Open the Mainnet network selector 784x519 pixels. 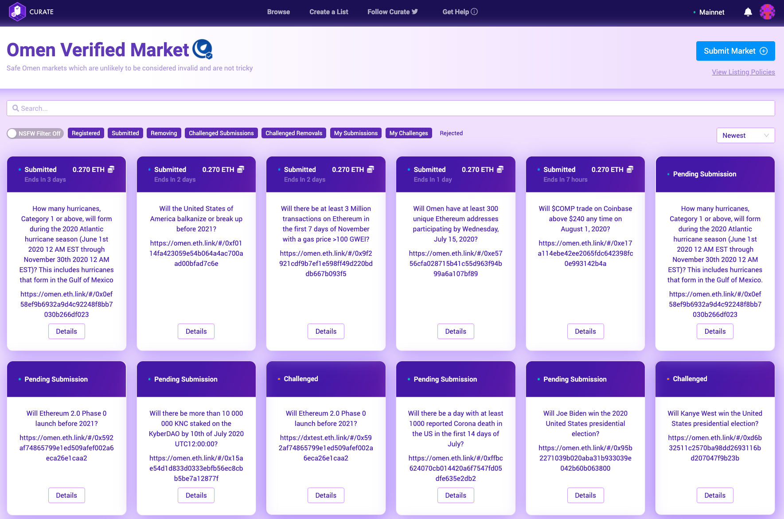[x=709, y=12]
